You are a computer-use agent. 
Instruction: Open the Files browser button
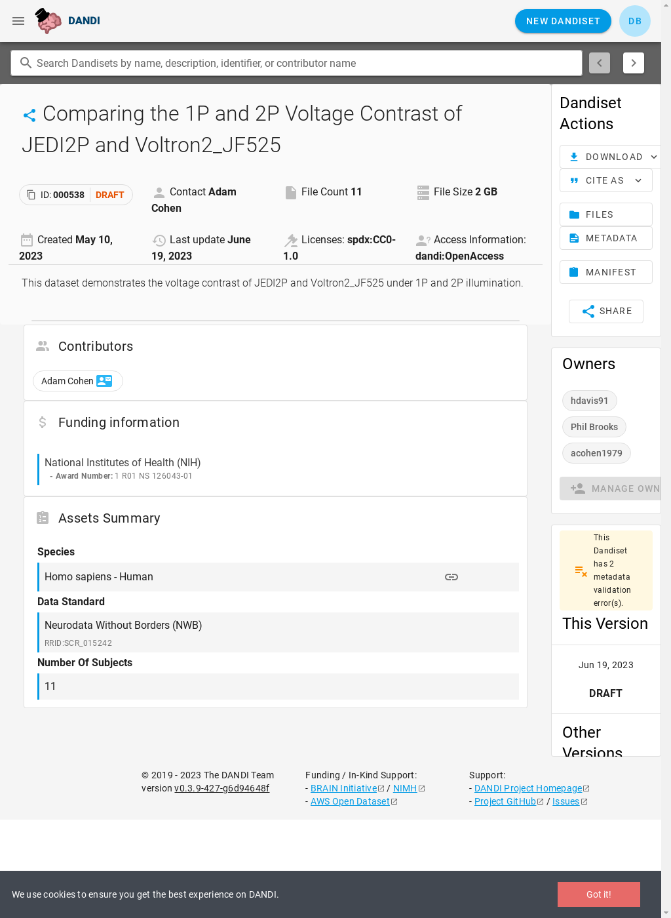606,214
